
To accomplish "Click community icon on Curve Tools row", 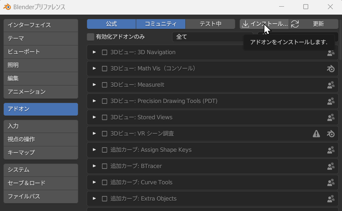I will point(331,183).
